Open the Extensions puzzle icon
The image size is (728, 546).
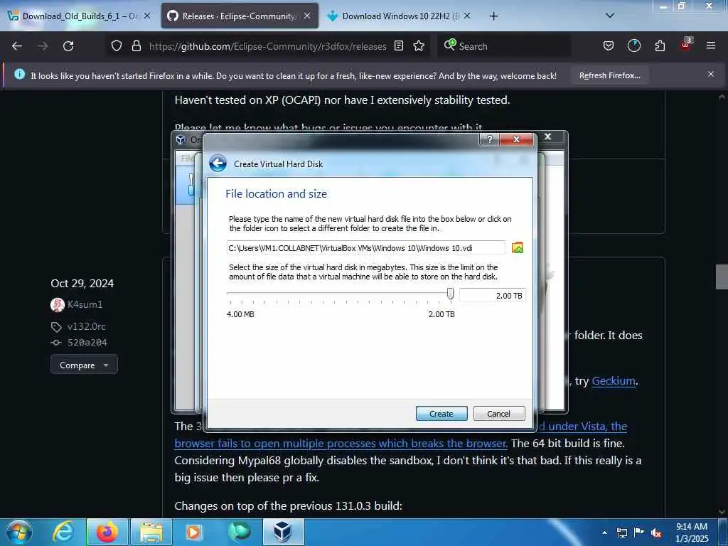660,46
